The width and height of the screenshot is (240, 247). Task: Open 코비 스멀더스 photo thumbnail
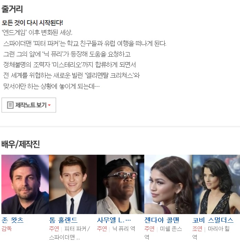pyautogui.click(x=216, y=184)
